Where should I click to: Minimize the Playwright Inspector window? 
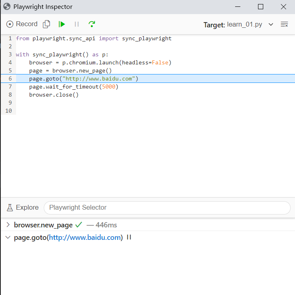238,7
